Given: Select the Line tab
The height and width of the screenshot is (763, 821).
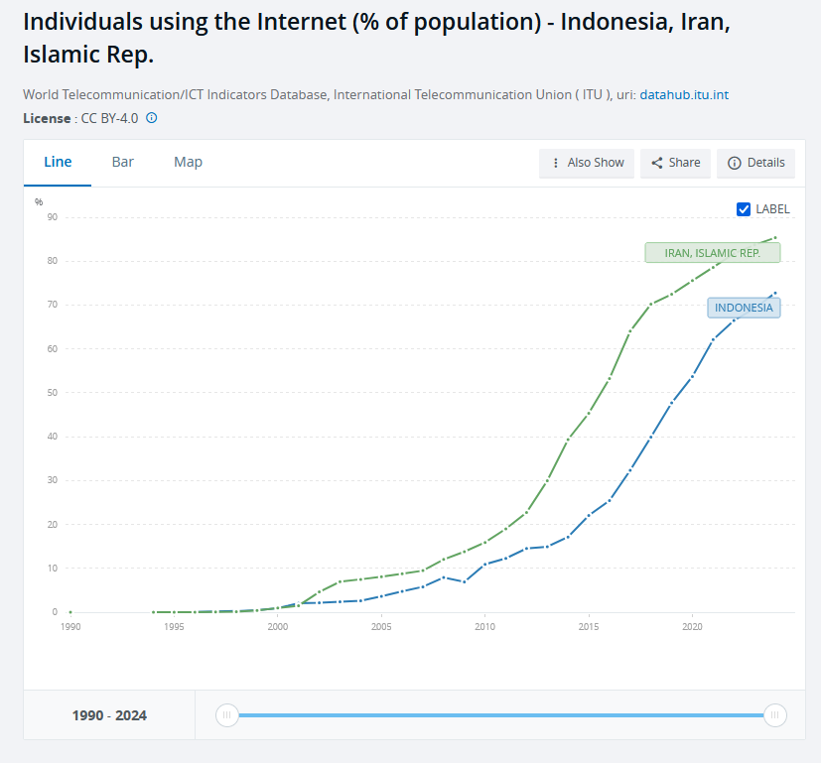Looking at the screenshot, I should pyautogui.click(x=58, y=162).
